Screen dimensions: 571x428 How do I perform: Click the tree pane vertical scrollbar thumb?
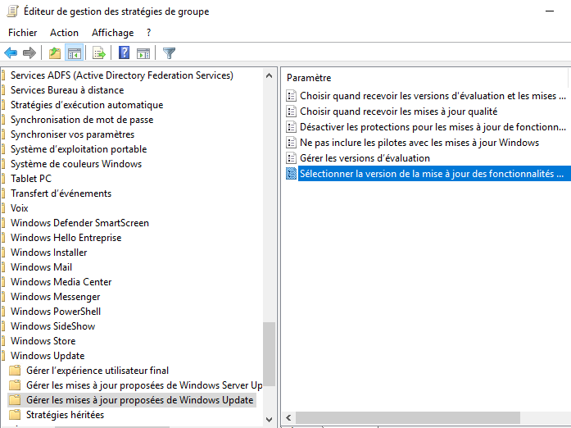pos(269,354)
